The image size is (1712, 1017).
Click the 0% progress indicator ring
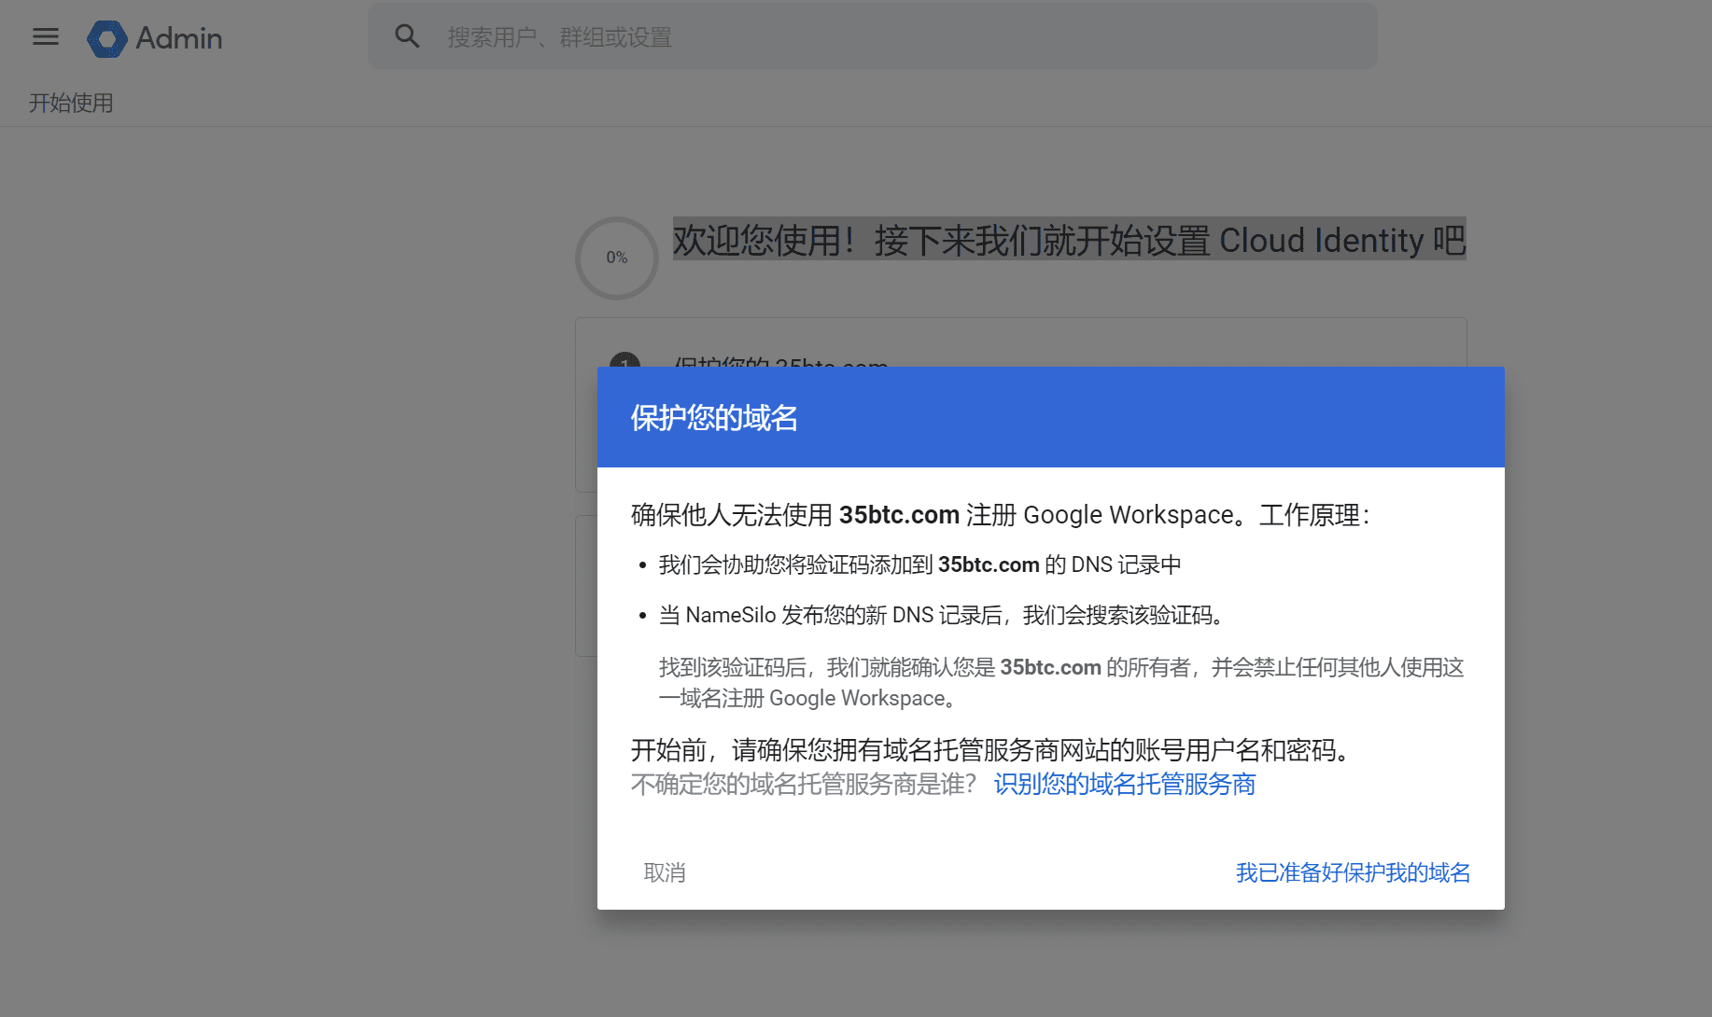pyautogui.click(x=615, y=258)
